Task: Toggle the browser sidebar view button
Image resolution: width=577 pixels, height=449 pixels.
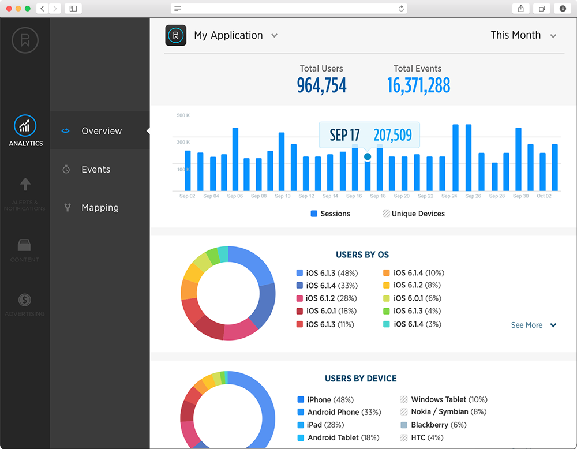Action: (73, 9)
